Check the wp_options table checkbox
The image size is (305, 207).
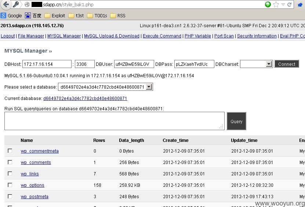pyautogui.click(x=10, y=185)
